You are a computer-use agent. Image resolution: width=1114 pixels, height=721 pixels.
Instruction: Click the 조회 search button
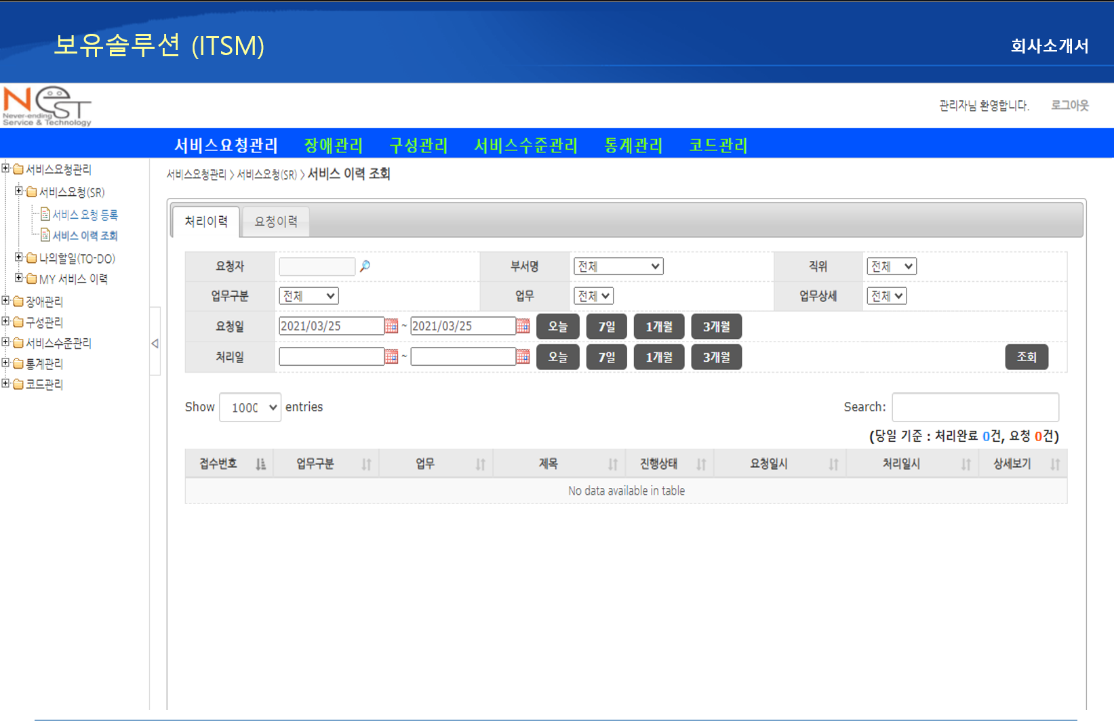coord(1026,357)
